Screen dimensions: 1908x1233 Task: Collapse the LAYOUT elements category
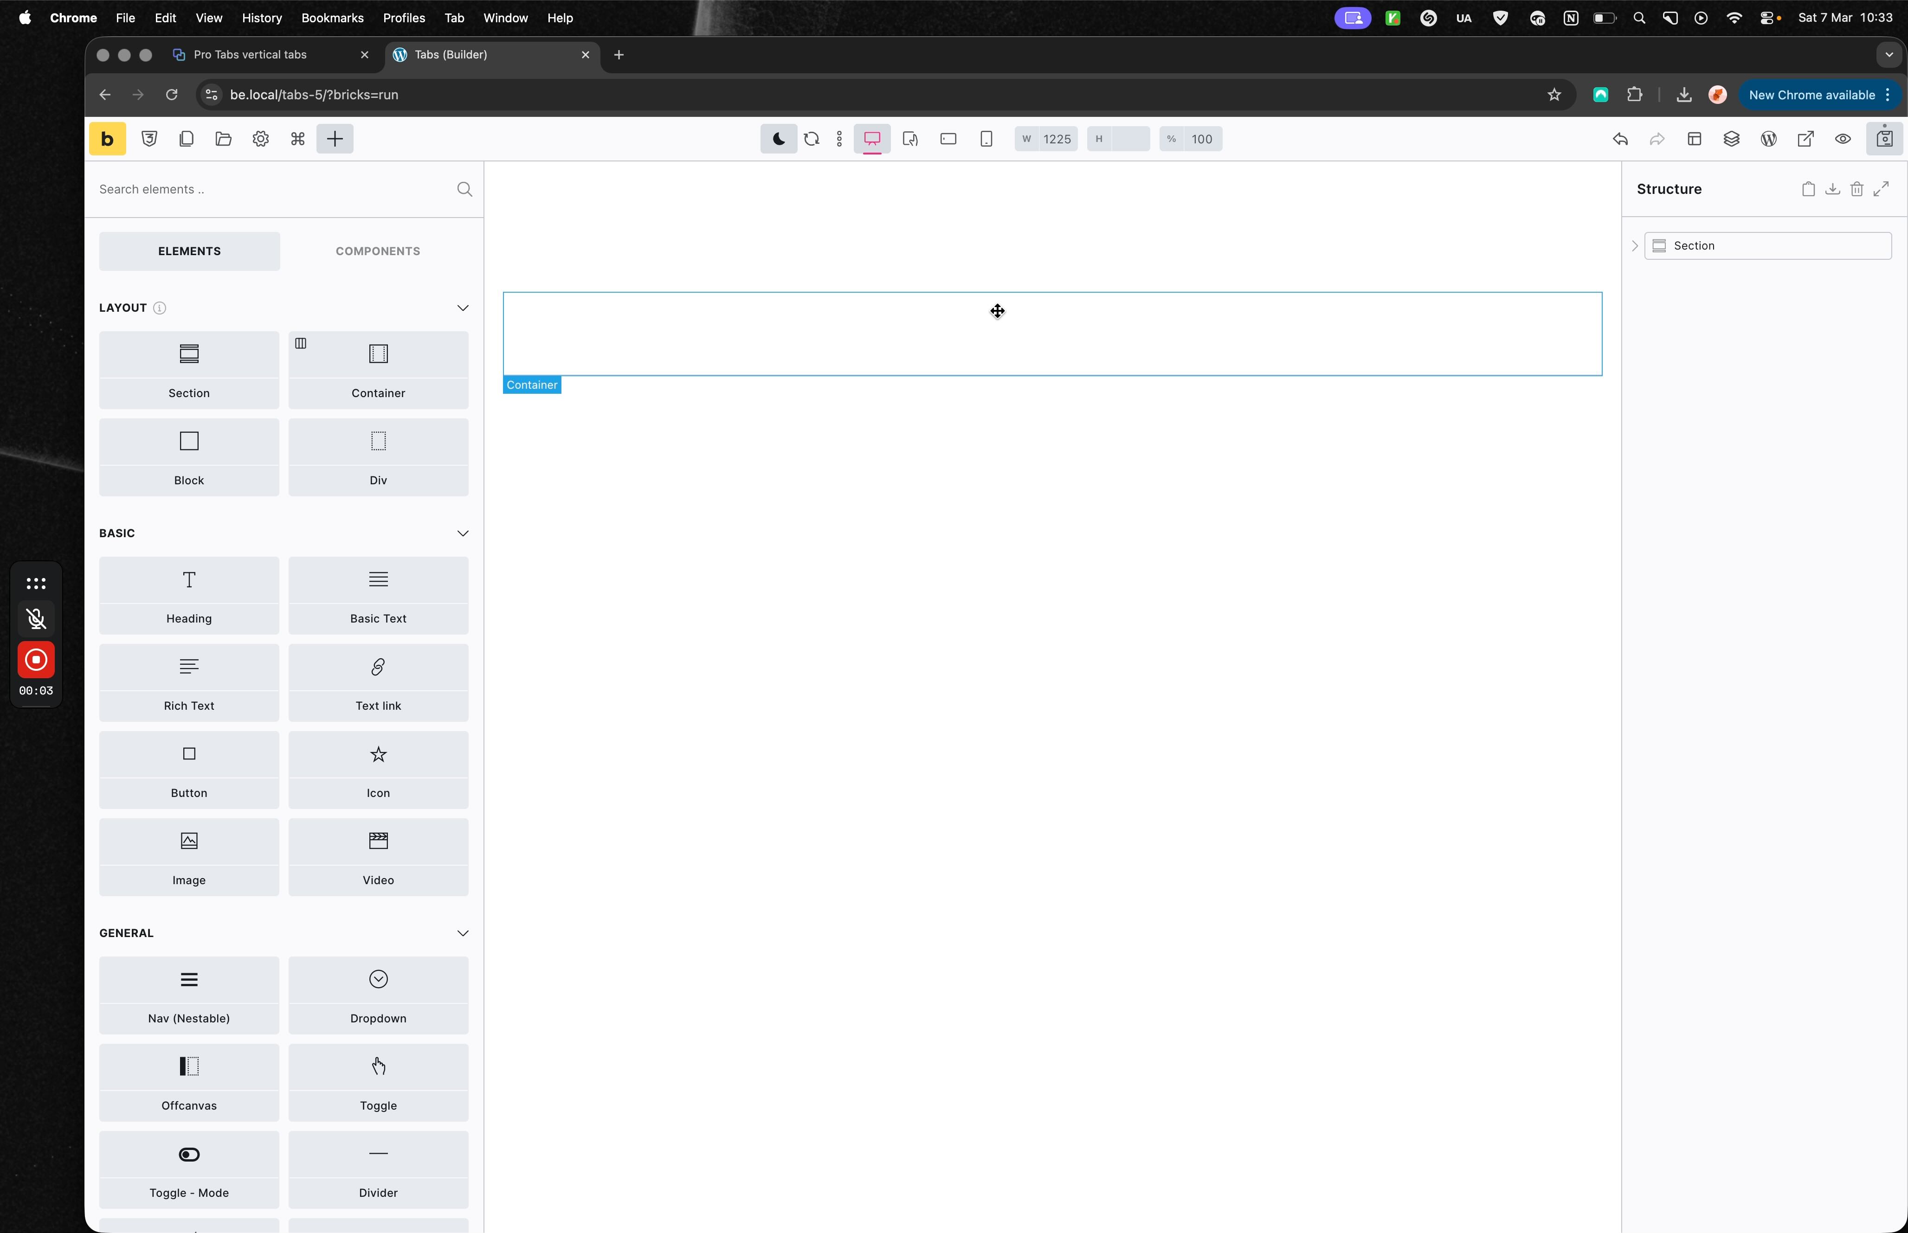(x=462, y=308)
